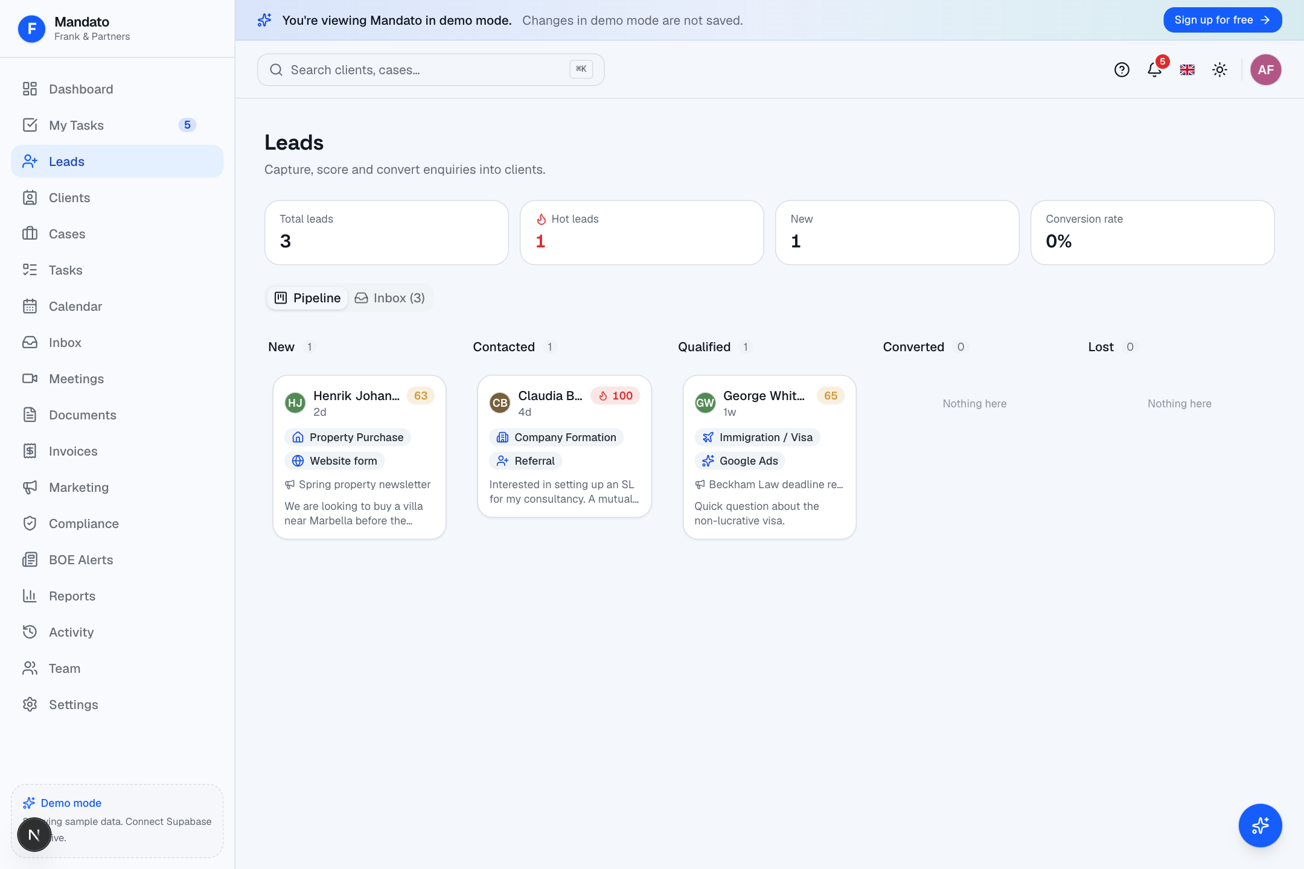1304x869 pixels.
Task: Open the Clients sidebar icon
Action: coord(30,198)
